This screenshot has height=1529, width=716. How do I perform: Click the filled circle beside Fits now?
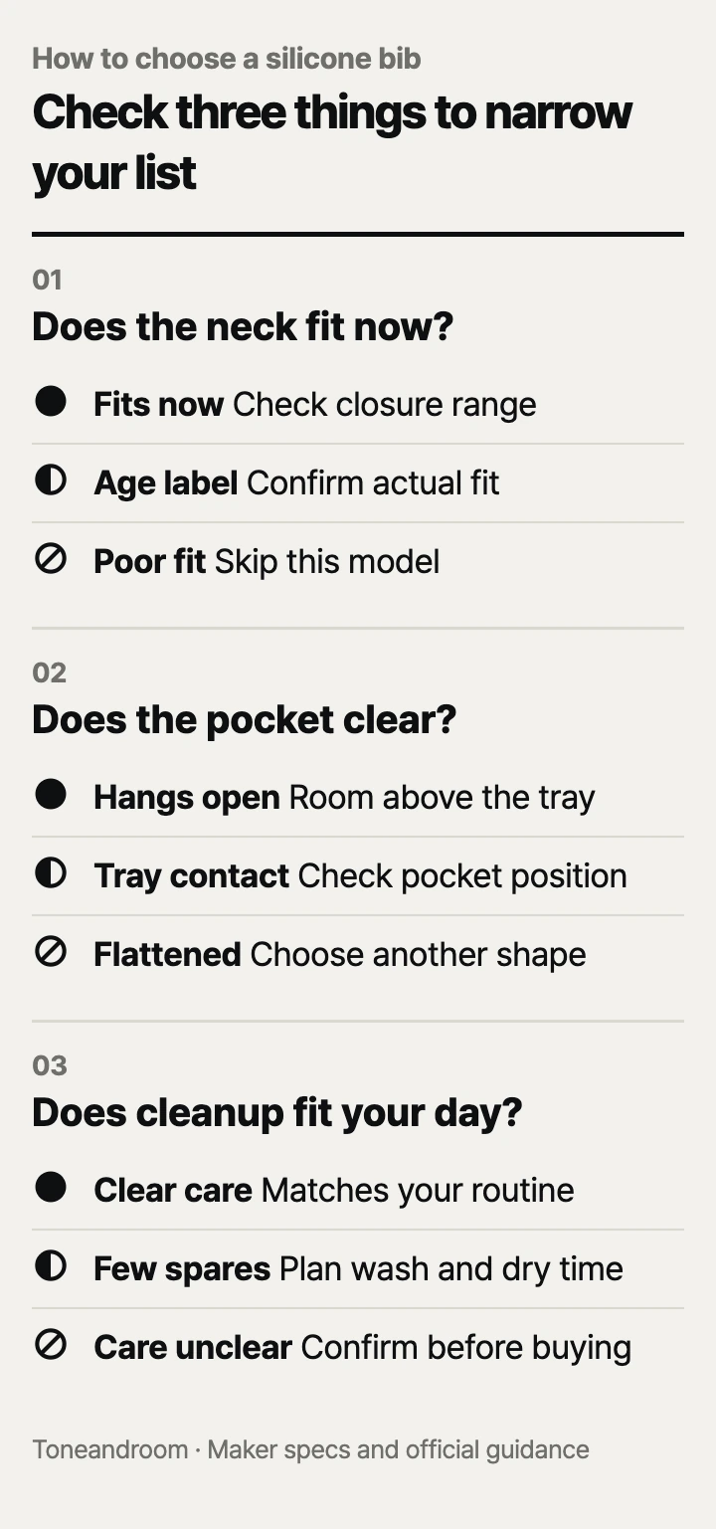click(51, 401)
